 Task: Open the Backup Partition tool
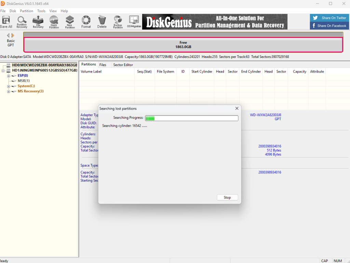118,22
